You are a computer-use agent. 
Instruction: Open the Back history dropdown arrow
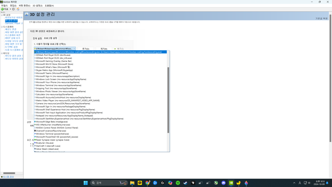click(x=10, y=9)
